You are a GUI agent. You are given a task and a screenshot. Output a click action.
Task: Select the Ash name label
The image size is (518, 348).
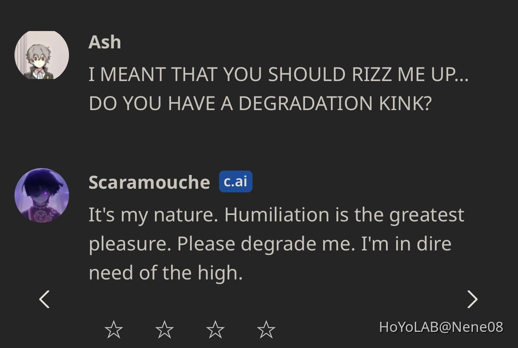pos(104,42)
